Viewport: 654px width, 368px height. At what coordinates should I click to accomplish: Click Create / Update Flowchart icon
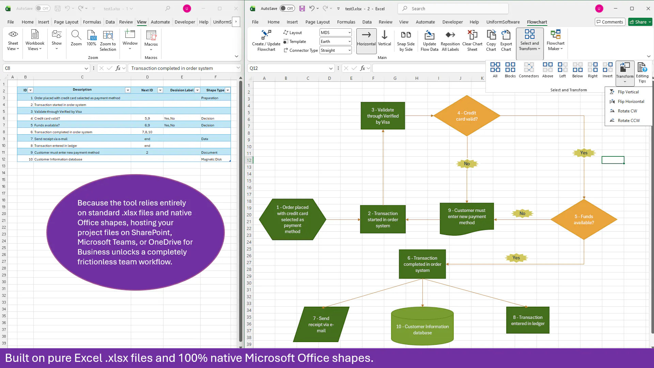(x=266, y=41)
